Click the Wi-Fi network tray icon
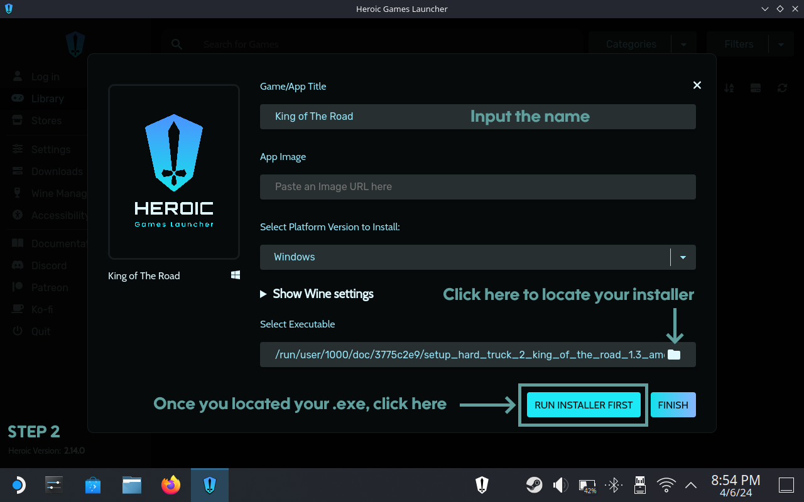Viewport: 804px width, 502px height. click(x=666, y=484)
